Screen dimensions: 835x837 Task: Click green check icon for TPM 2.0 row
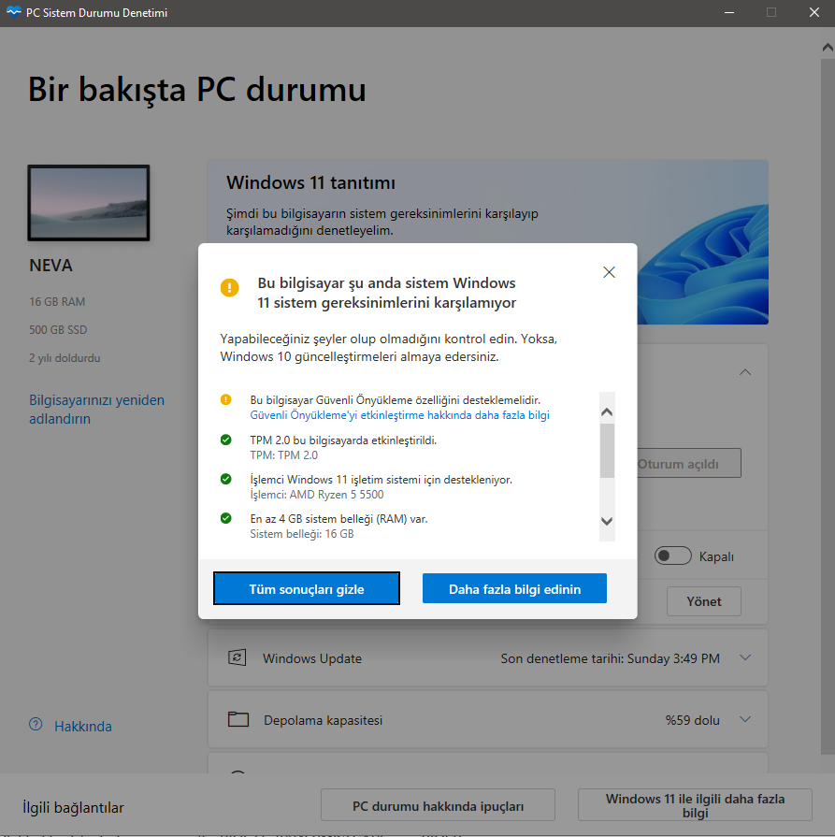click(x=226, y=440)
